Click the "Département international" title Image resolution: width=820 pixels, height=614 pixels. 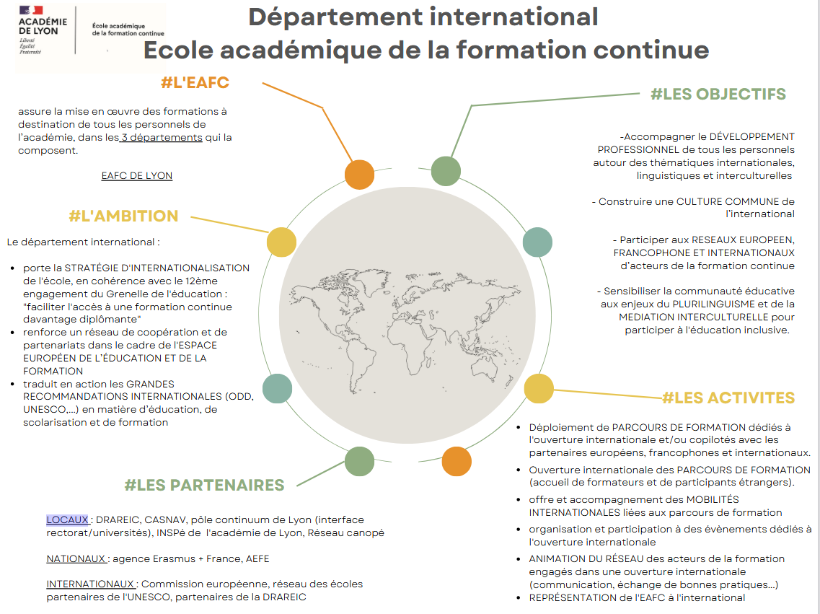(x=423, y=17)
